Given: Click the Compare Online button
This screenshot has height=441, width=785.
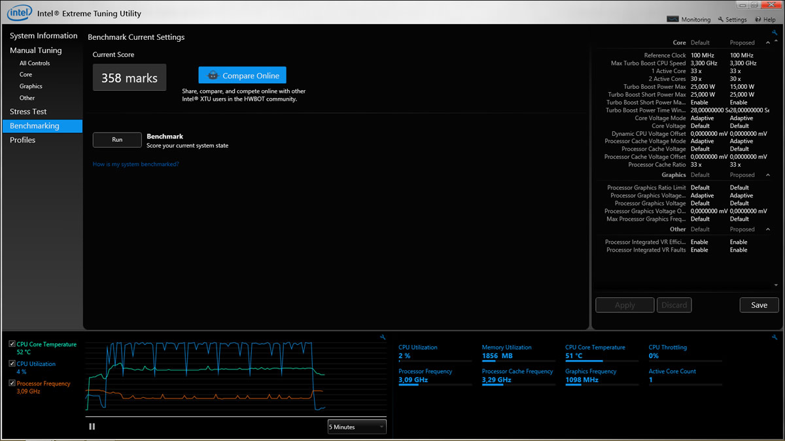Looking at the screenshot, I should tap(242, 76).
